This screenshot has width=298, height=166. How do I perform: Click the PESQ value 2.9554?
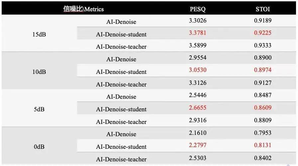click(x=198, y=58)
